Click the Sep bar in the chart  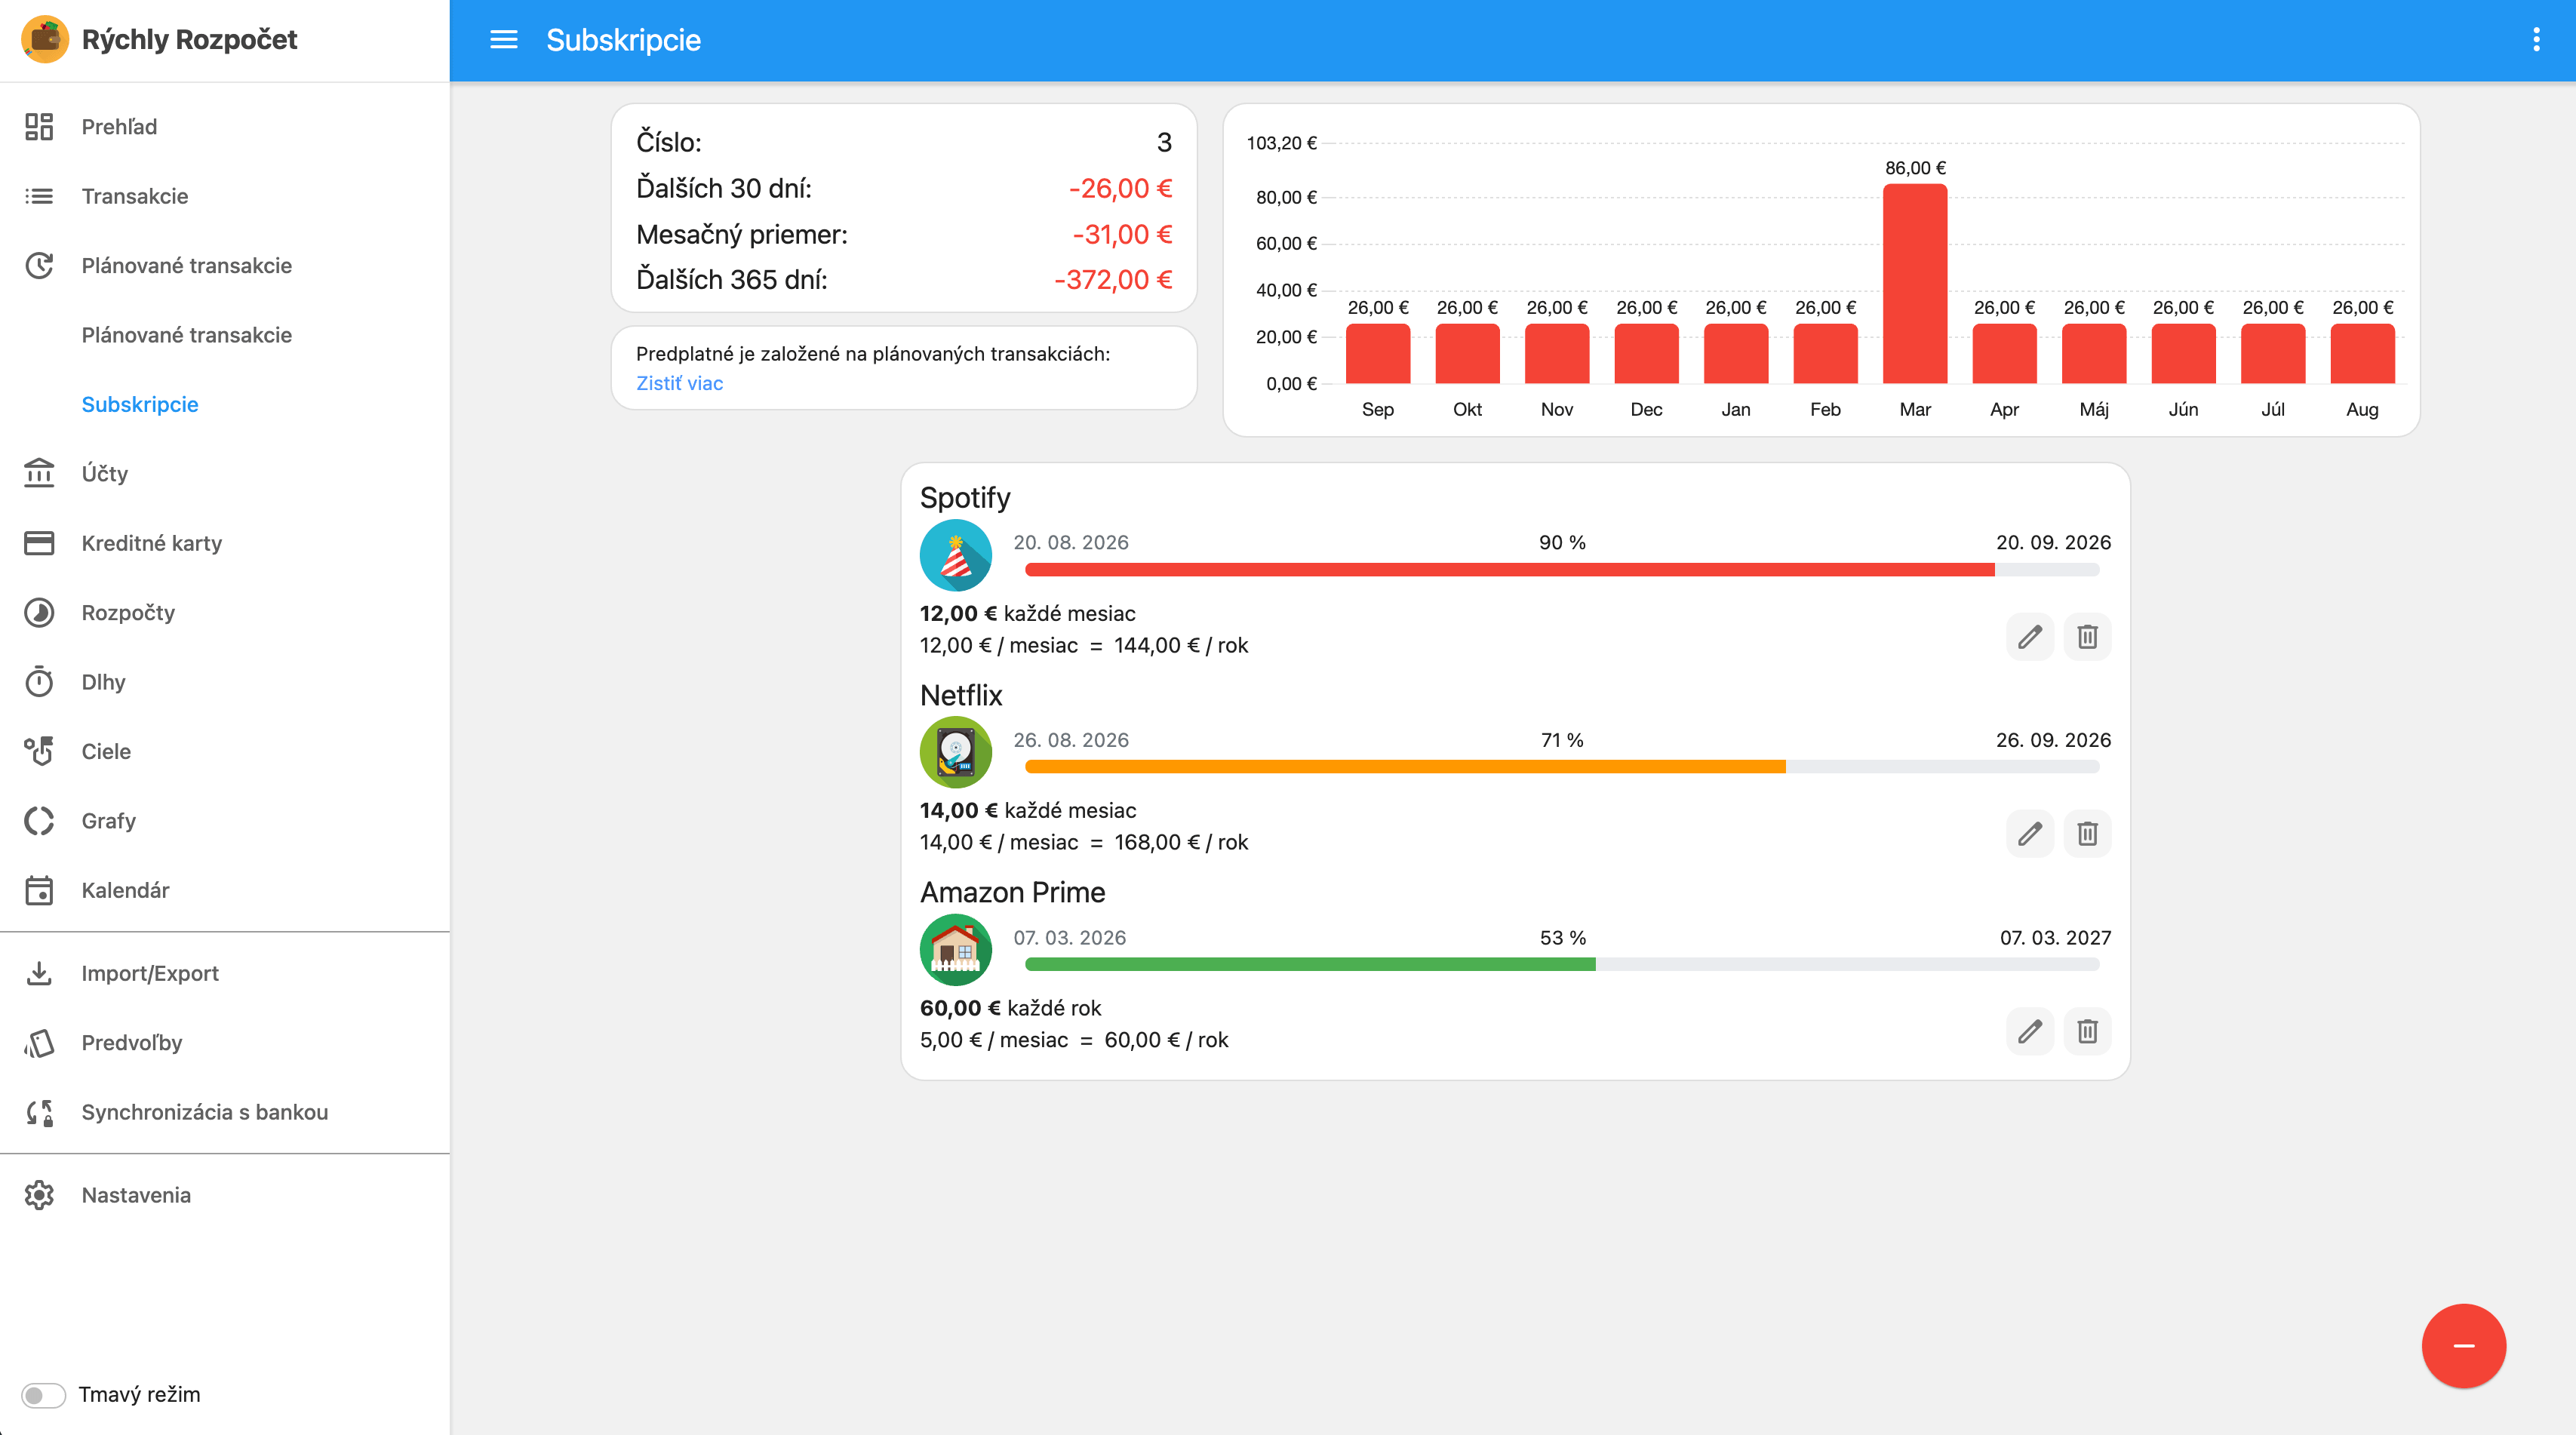[x=1378, y=354]
